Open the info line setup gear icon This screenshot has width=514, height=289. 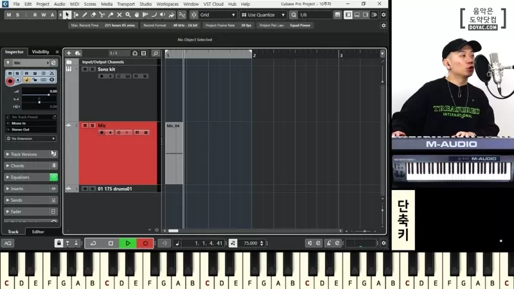(x=384, y=25)
